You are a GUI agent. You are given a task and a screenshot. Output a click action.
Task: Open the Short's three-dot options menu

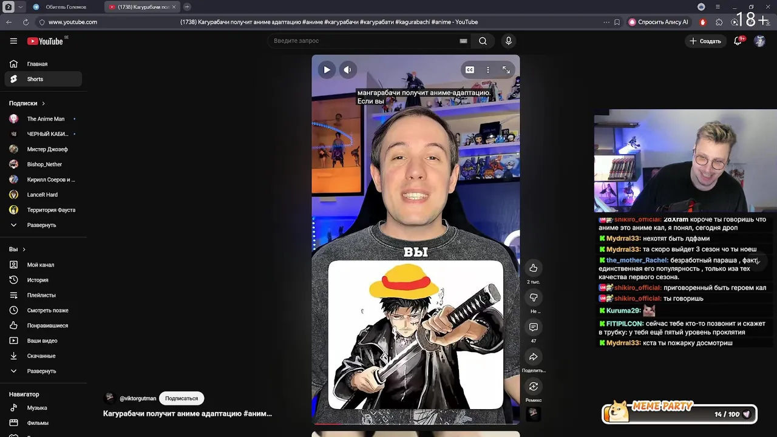point(487,70)
